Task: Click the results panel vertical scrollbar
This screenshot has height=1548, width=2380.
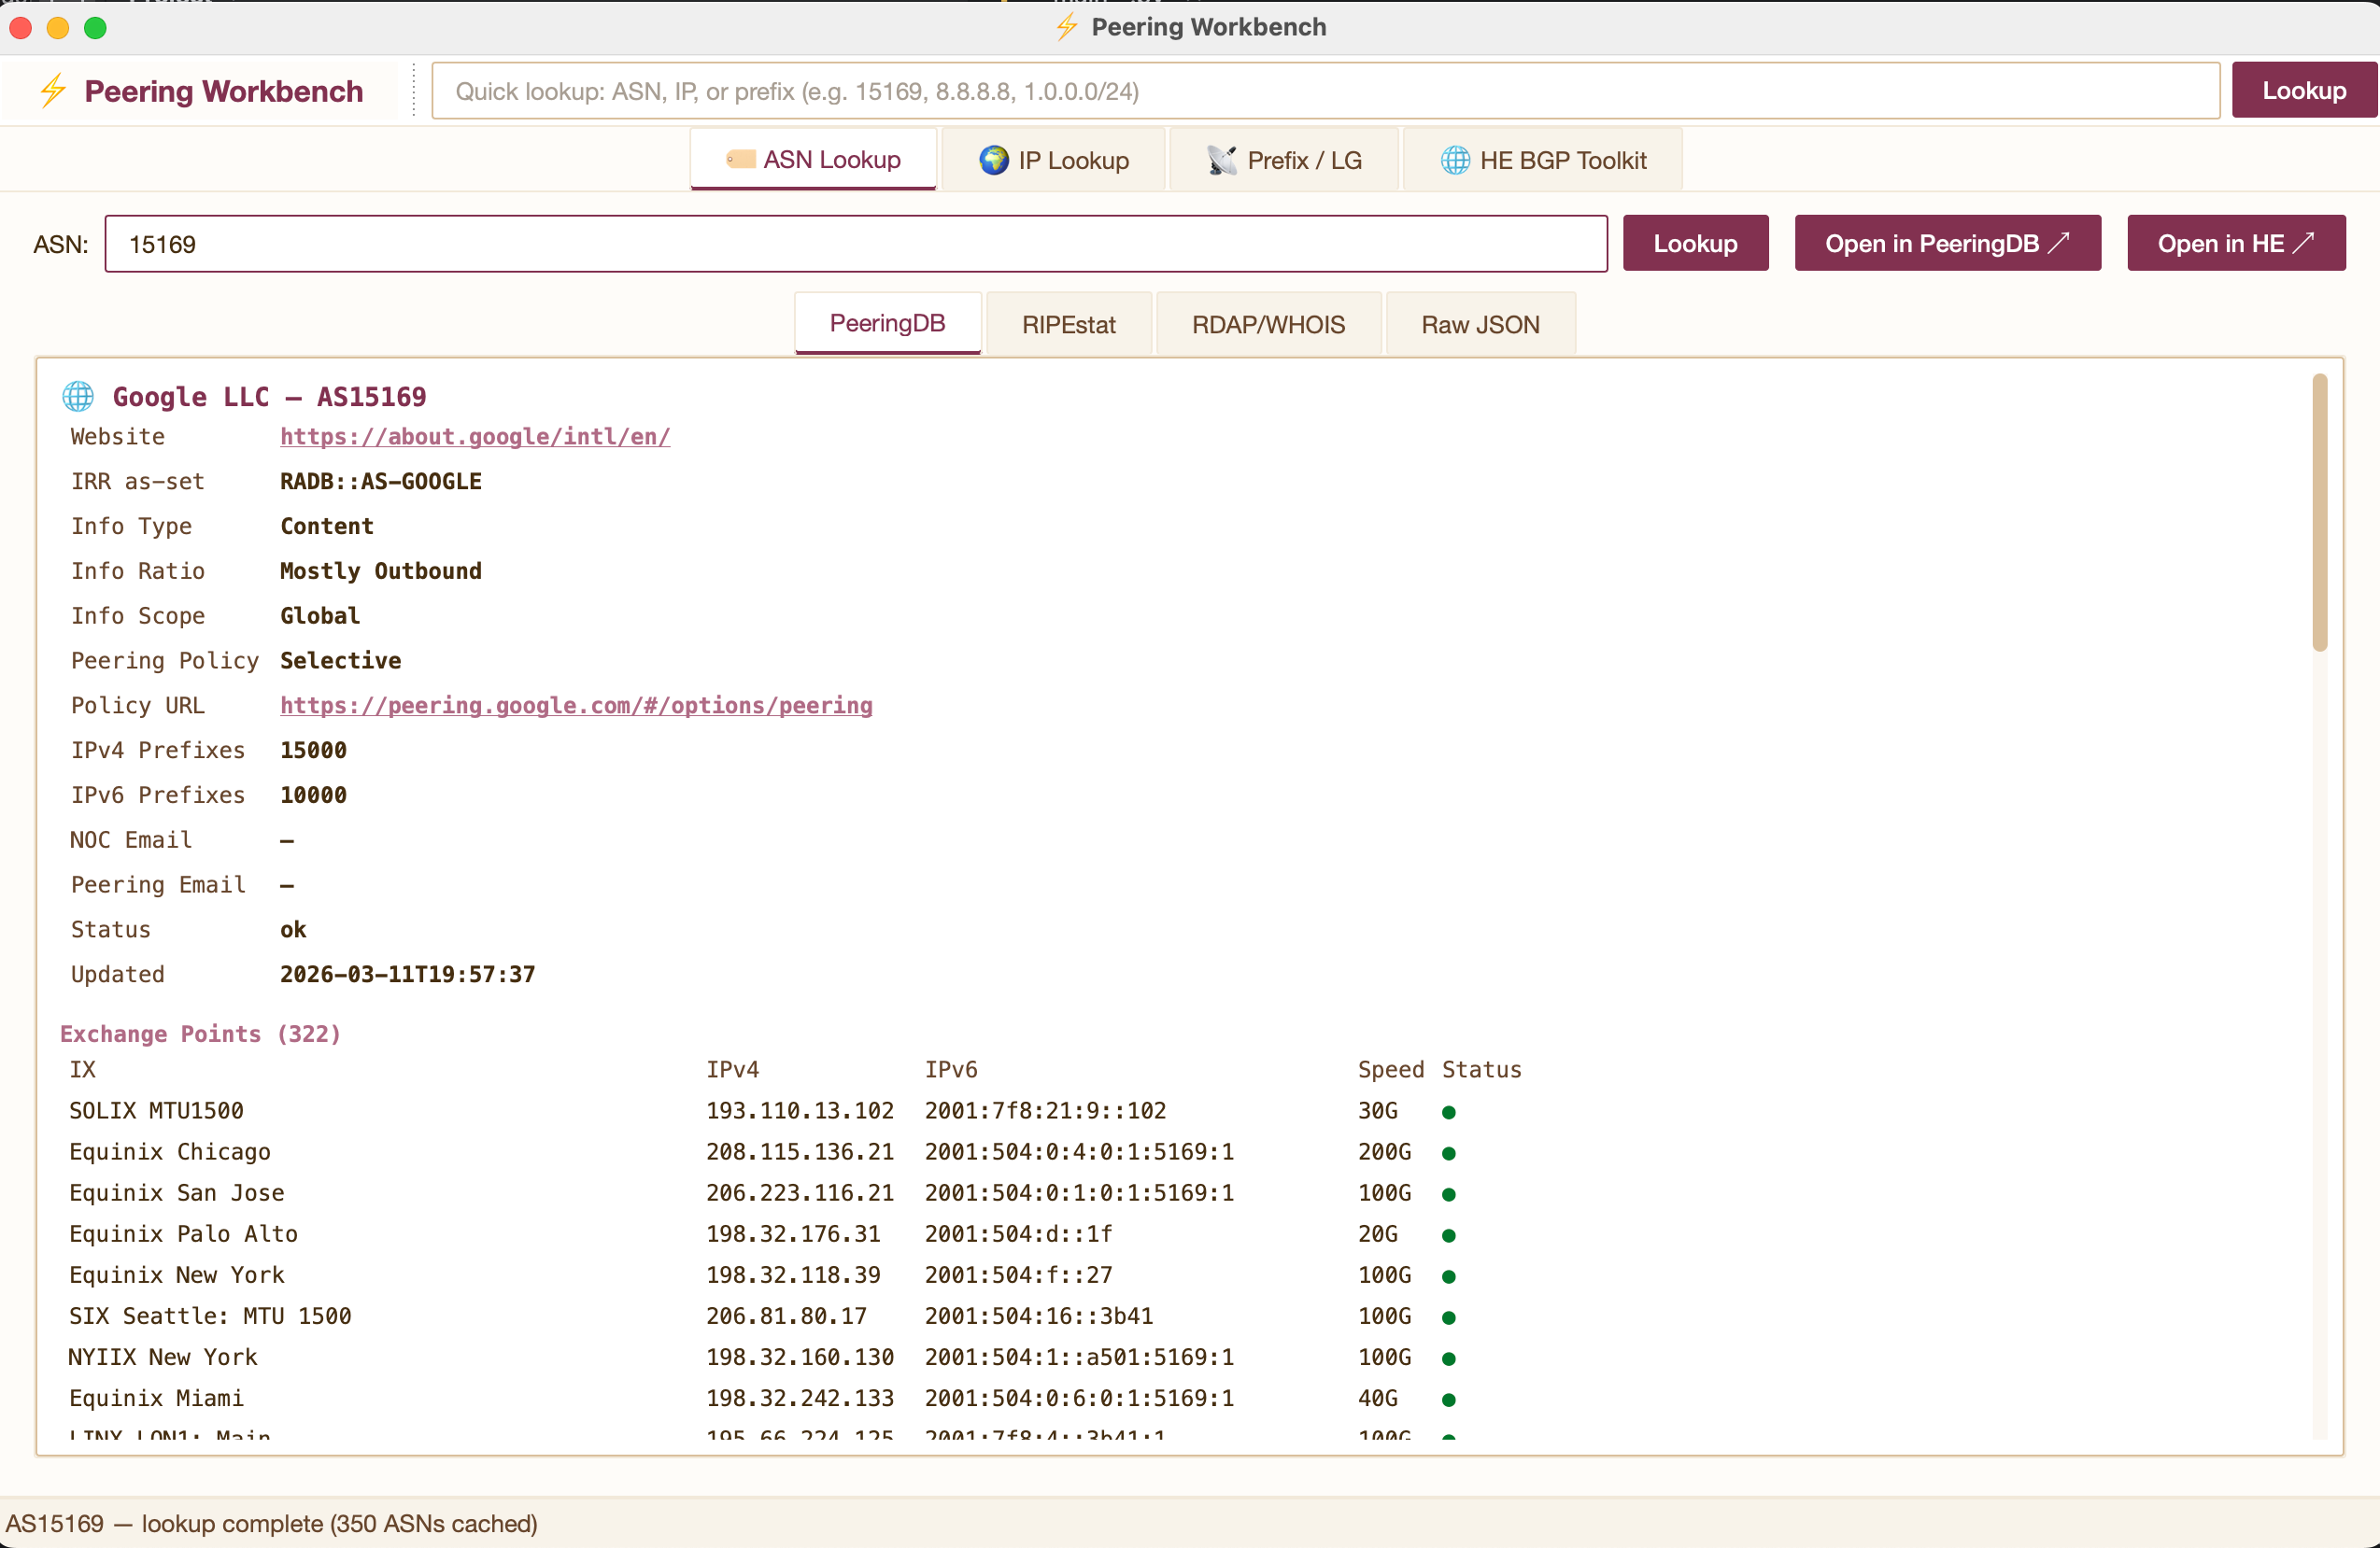Action: [2319, 512]
